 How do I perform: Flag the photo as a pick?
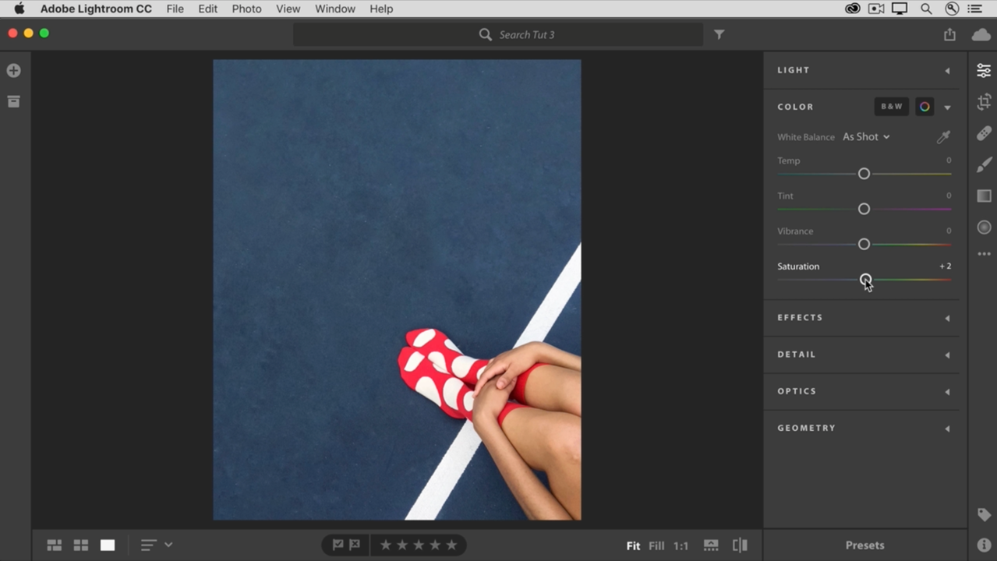tap(338, 545)
